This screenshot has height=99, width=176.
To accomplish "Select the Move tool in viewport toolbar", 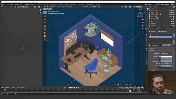I will pos(45,19).
